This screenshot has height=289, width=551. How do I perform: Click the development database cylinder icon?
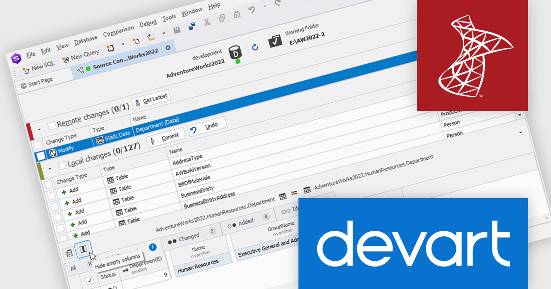coord(235,52)
